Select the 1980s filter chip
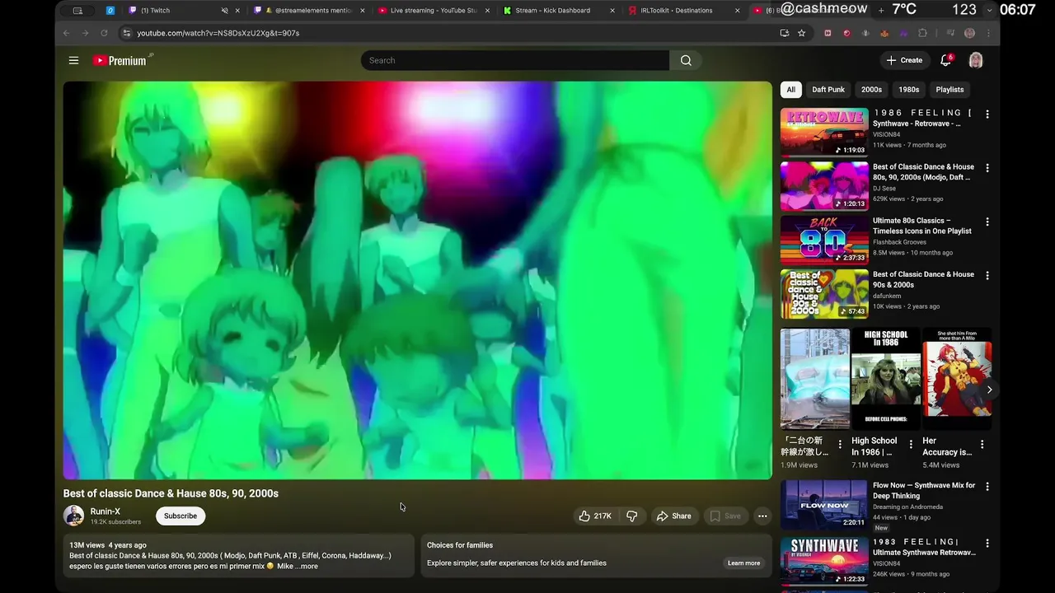 point(909,90)
